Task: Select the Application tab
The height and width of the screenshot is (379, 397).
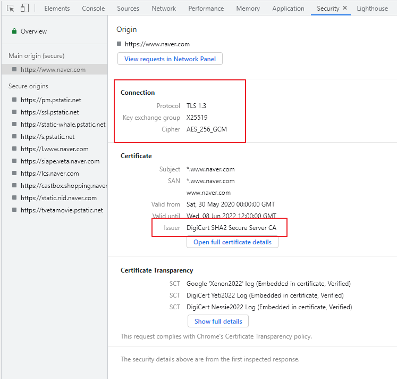Action: pyautogui.click(x=288, y=9)
